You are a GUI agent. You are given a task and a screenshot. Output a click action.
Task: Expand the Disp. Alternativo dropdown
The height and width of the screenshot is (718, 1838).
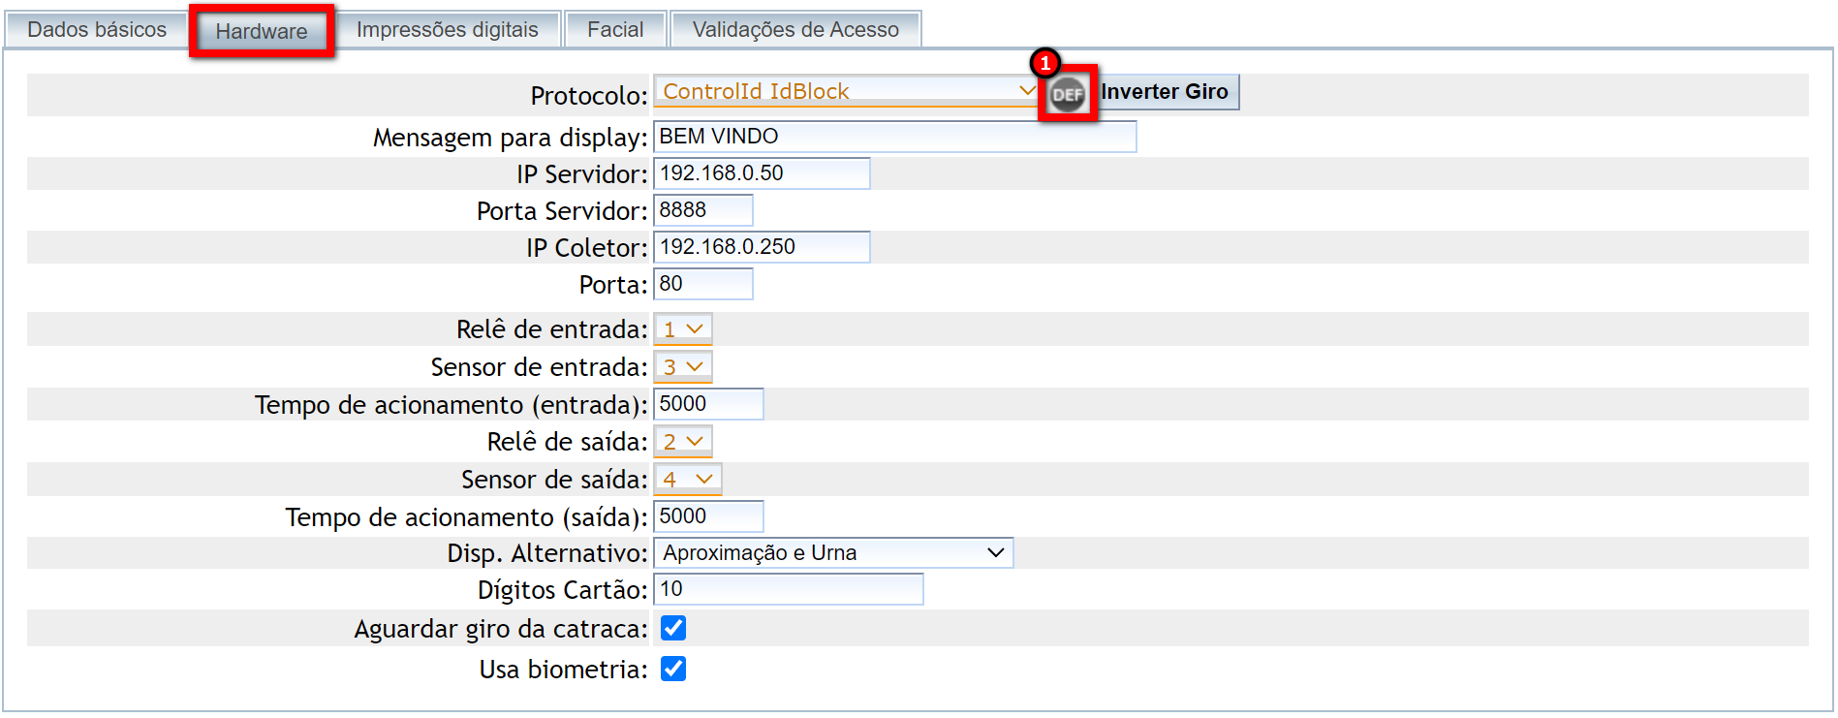click(833, 552)
